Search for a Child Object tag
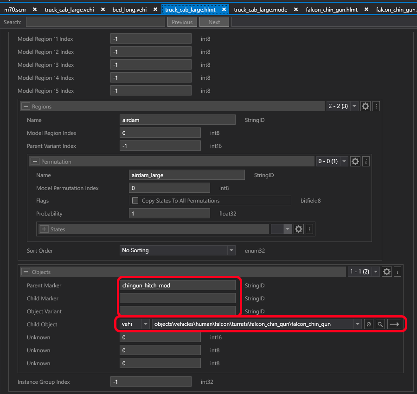Viewport: 417px width, 394px height. 380,324
